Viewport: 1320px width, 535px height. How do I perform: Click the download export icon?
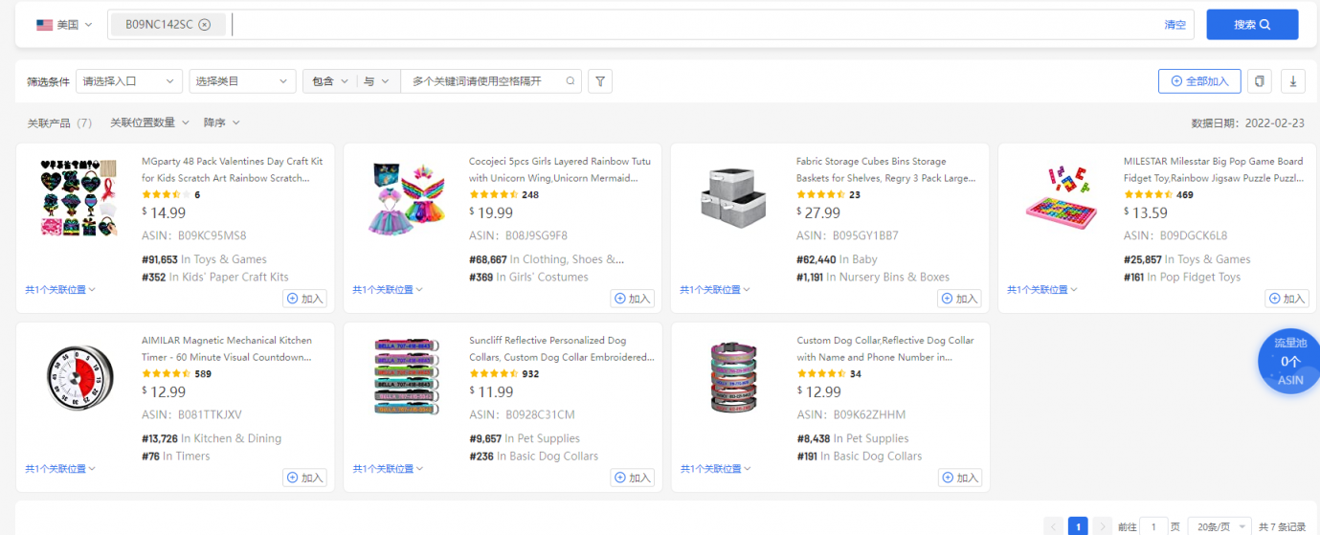[1292, 81]
